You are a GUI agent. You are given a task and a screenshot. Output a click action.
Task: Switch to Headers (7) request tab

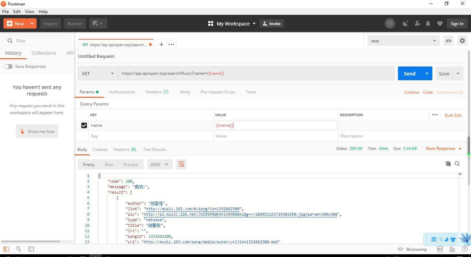pos(157,92)
